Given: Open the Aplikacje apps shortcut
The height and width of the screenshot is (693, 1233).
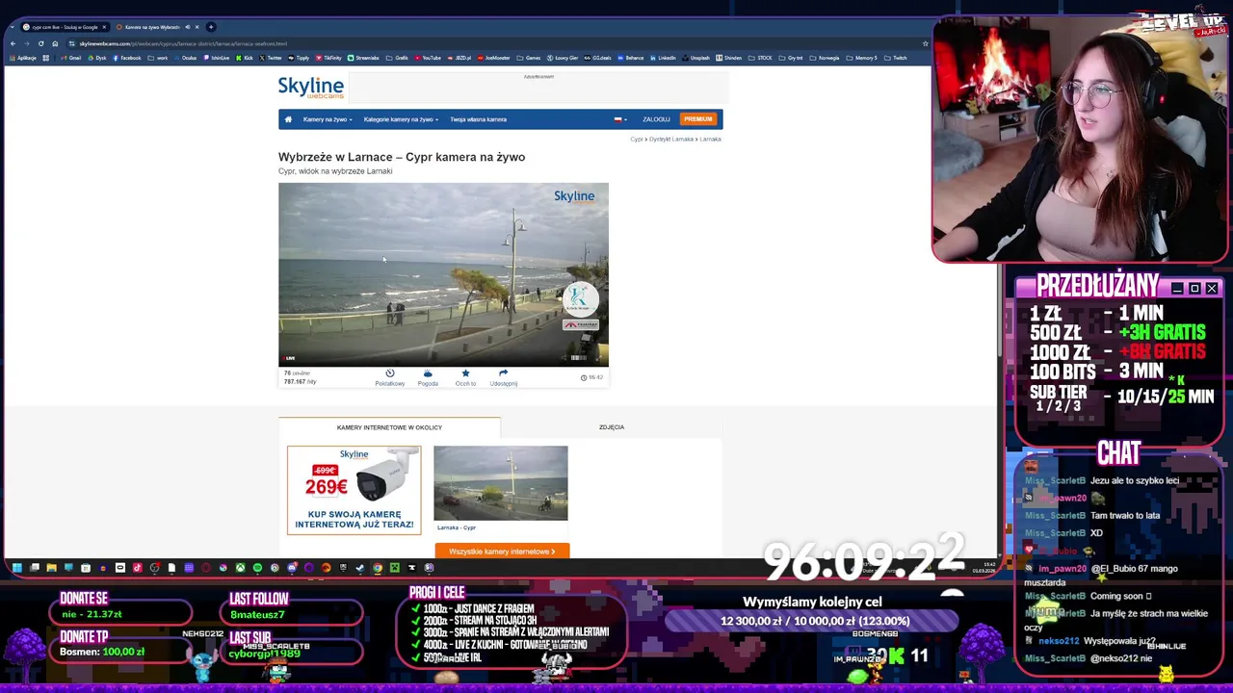Looking at the screenshot, I should click(x=23, y=58).
